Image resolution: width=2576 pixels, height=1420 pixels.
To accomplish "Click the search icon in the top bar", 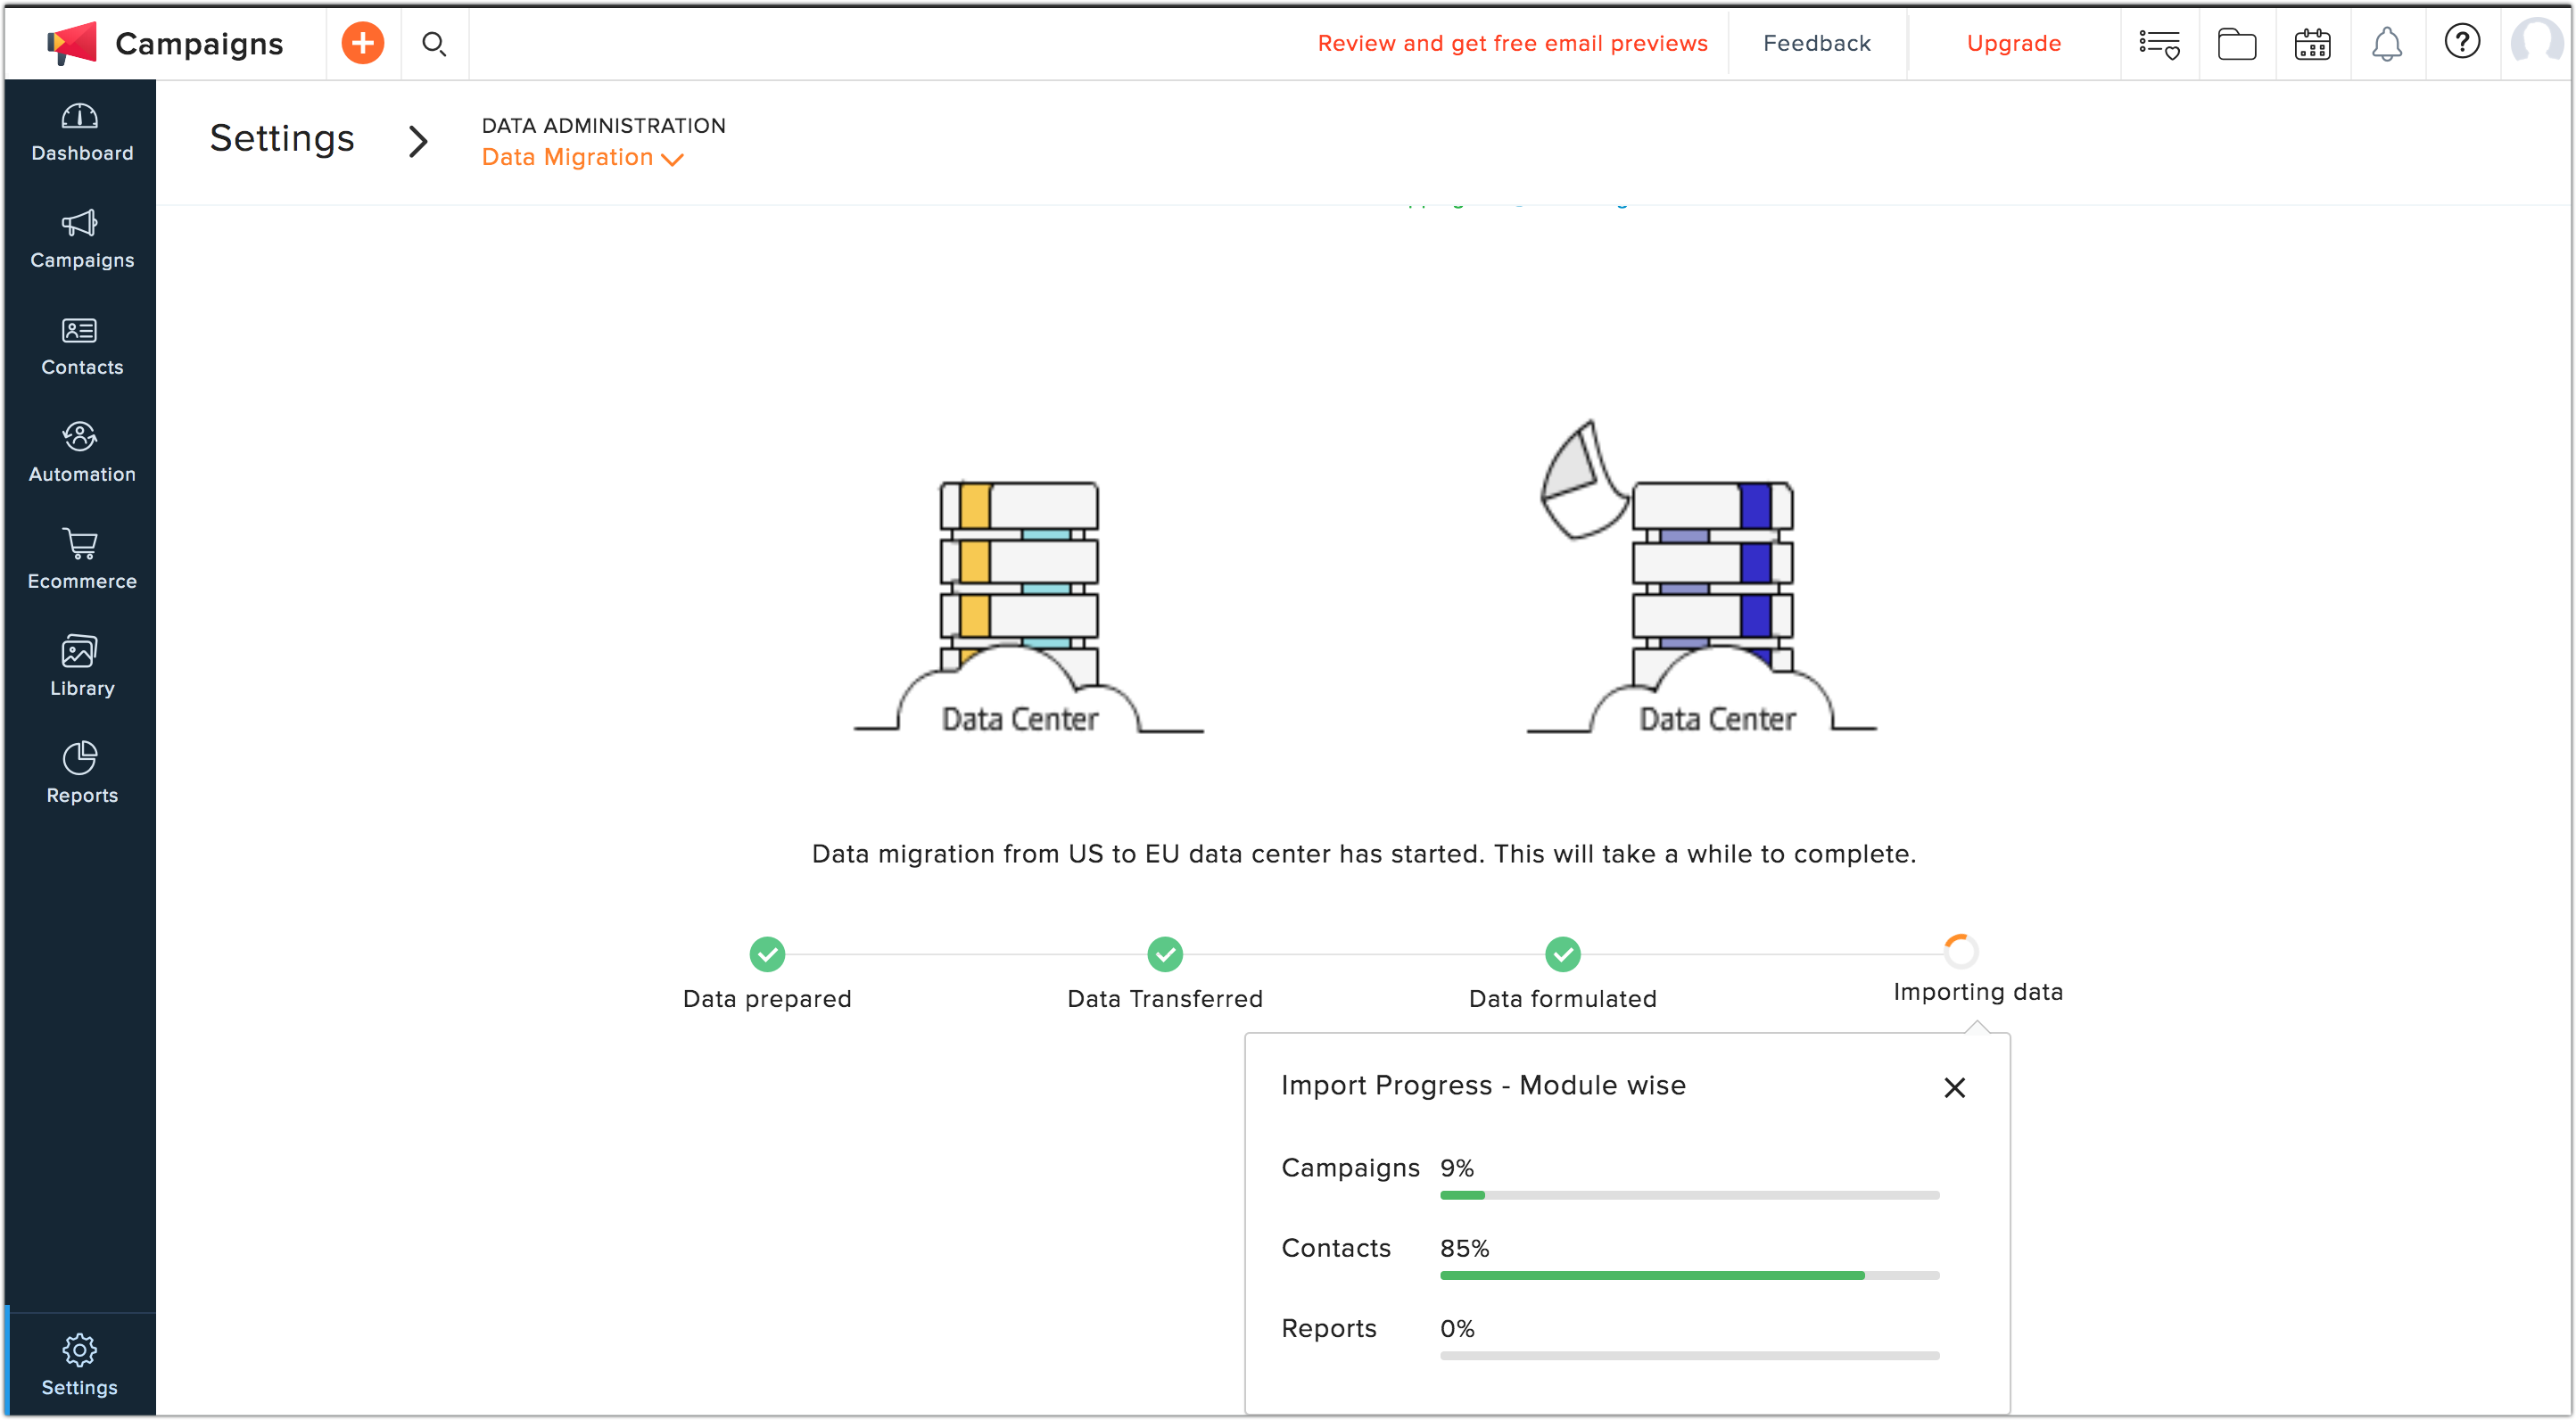I will [x=432, y=44].
